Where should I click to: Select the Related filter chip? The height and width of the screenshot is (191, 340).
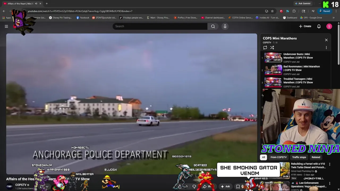(316, 157)
